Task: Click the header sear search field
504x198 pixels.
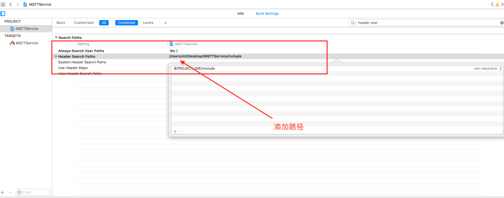Action: tap(427, 23)
